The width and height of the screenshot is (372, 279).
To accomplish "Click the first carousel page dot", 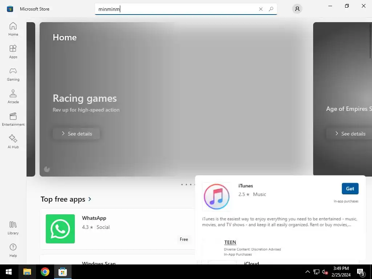I will coord(182,184).
